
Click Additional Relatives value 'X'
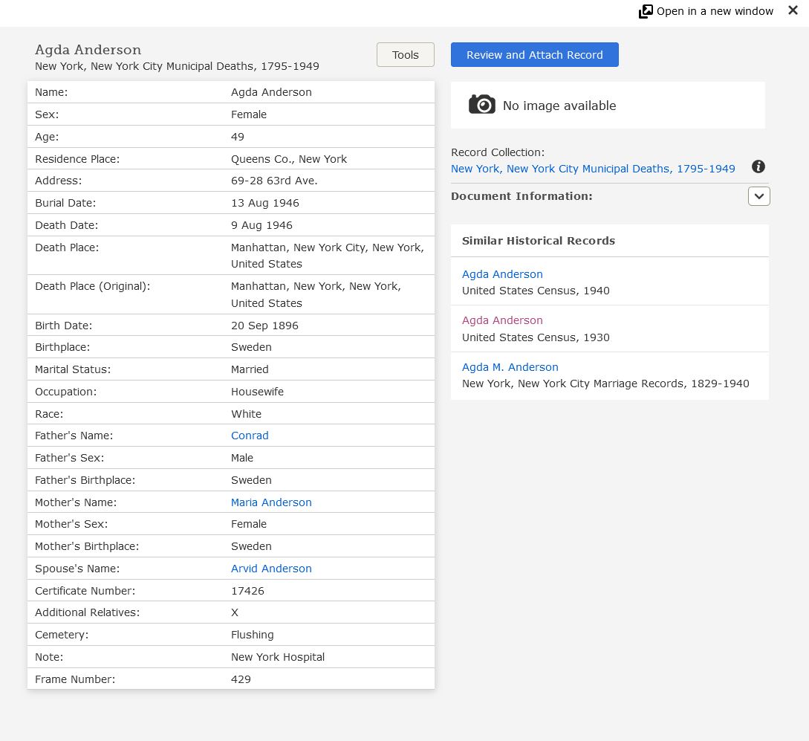[235, 612]
